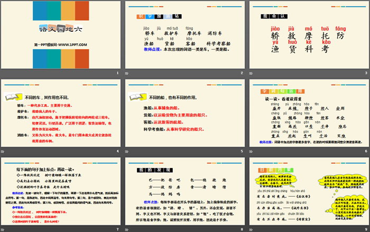
Task: Click the slide number 3 label
Action: [x=366, y=73]
